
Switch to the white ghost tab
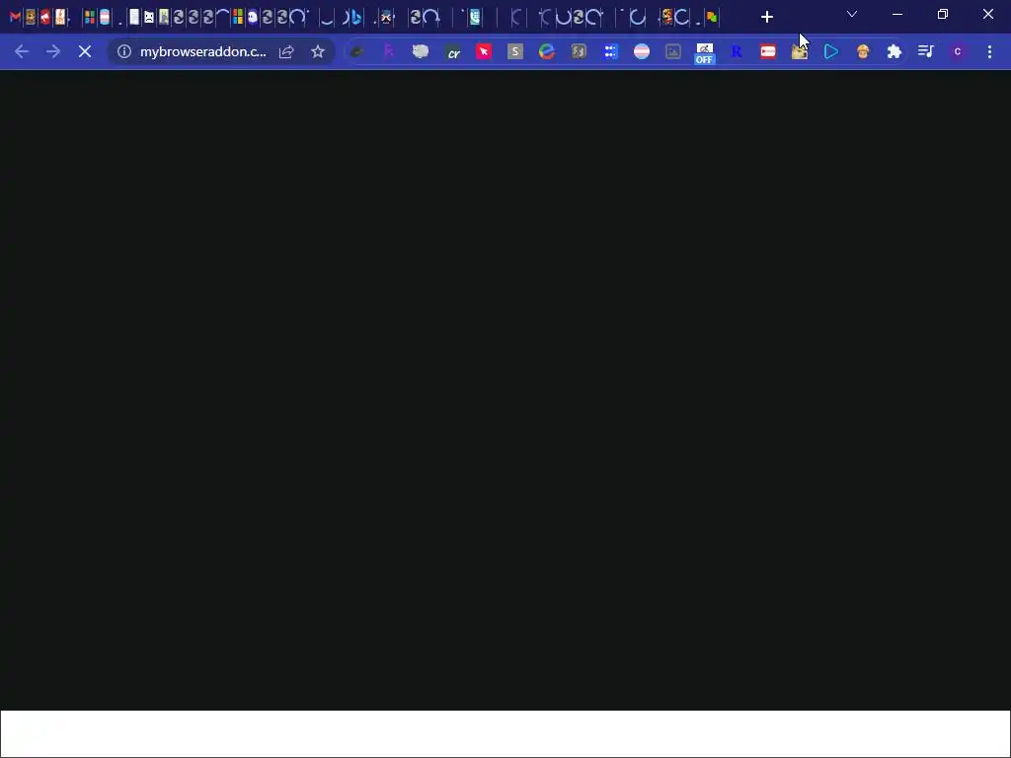(x=253, y=18)
